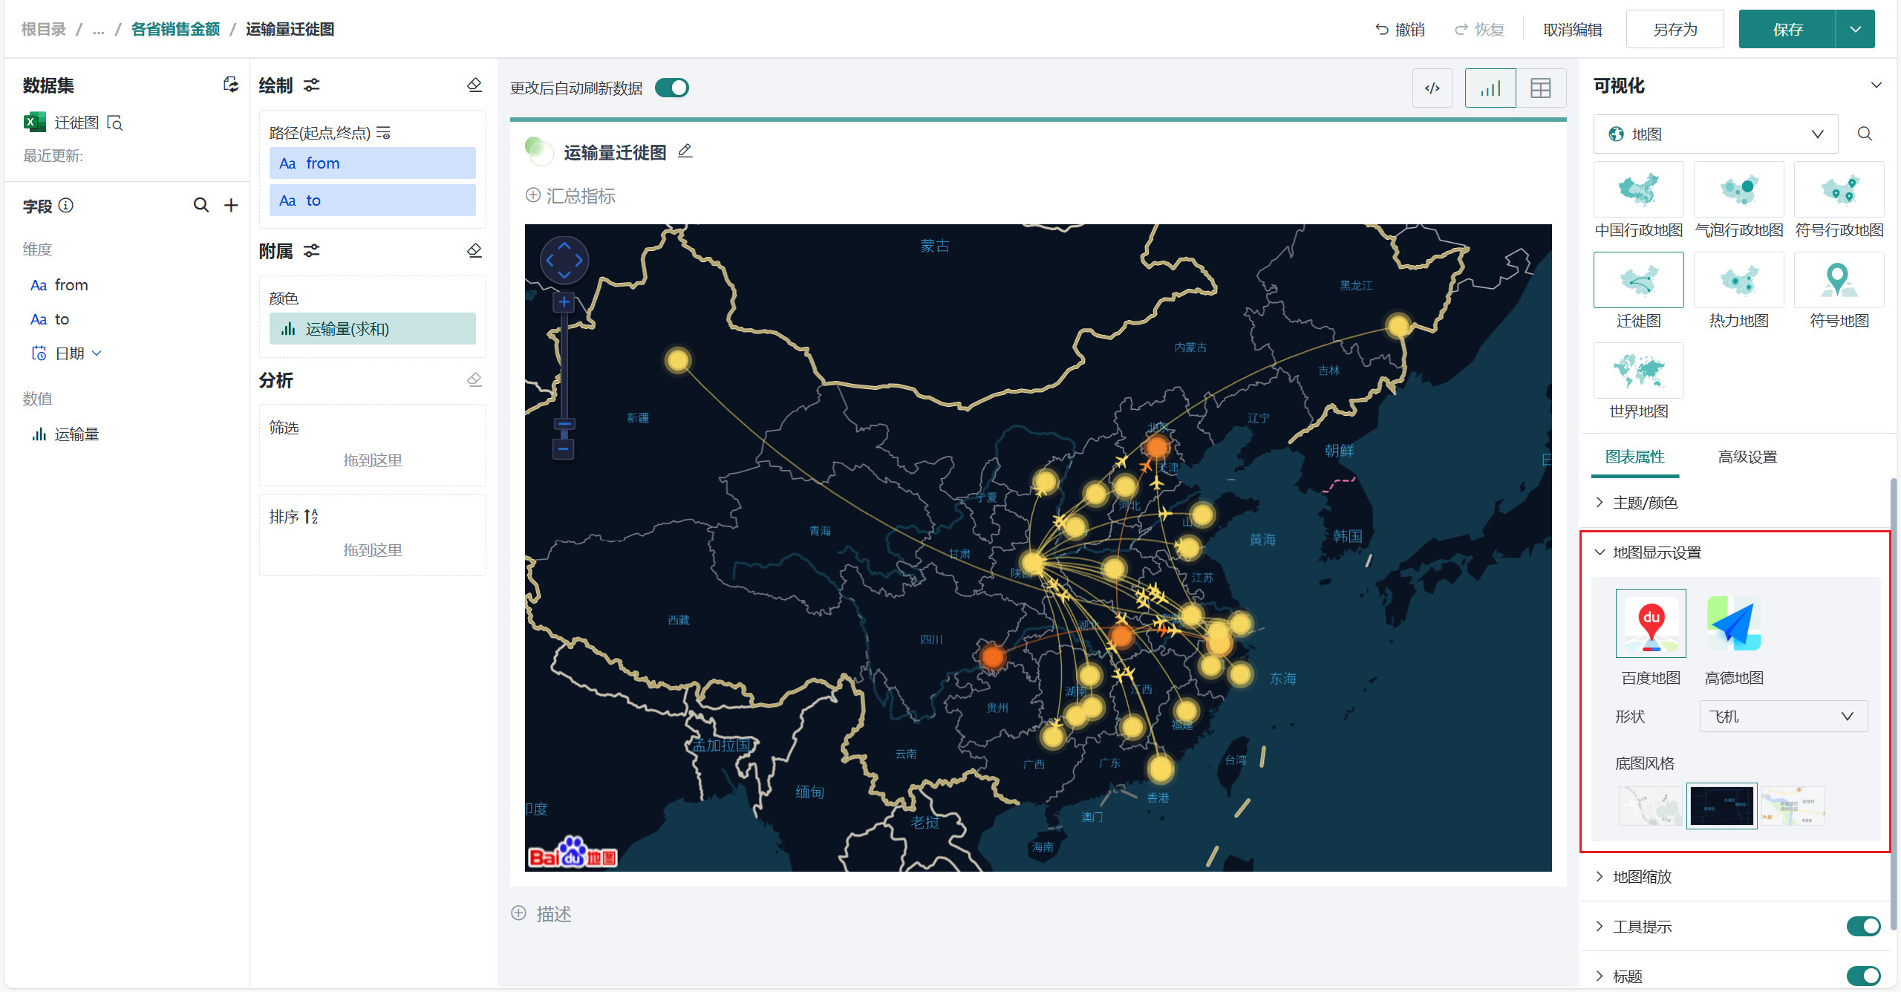Turn off the 标题 toggle
The width and height of the screenshot is (1901, 992).
coord(1863,975)
